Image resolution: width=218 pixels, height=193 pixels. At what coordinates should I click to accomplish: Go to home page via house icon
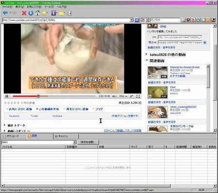pyautogui.click(x=37, y=13)
